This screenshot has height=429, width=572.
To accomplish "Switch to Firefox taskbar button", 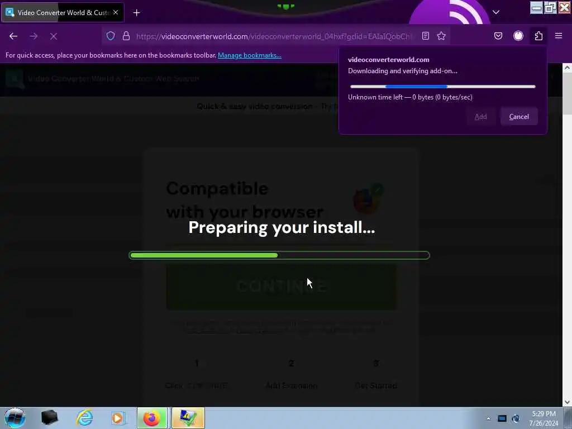I will point(152,418).
